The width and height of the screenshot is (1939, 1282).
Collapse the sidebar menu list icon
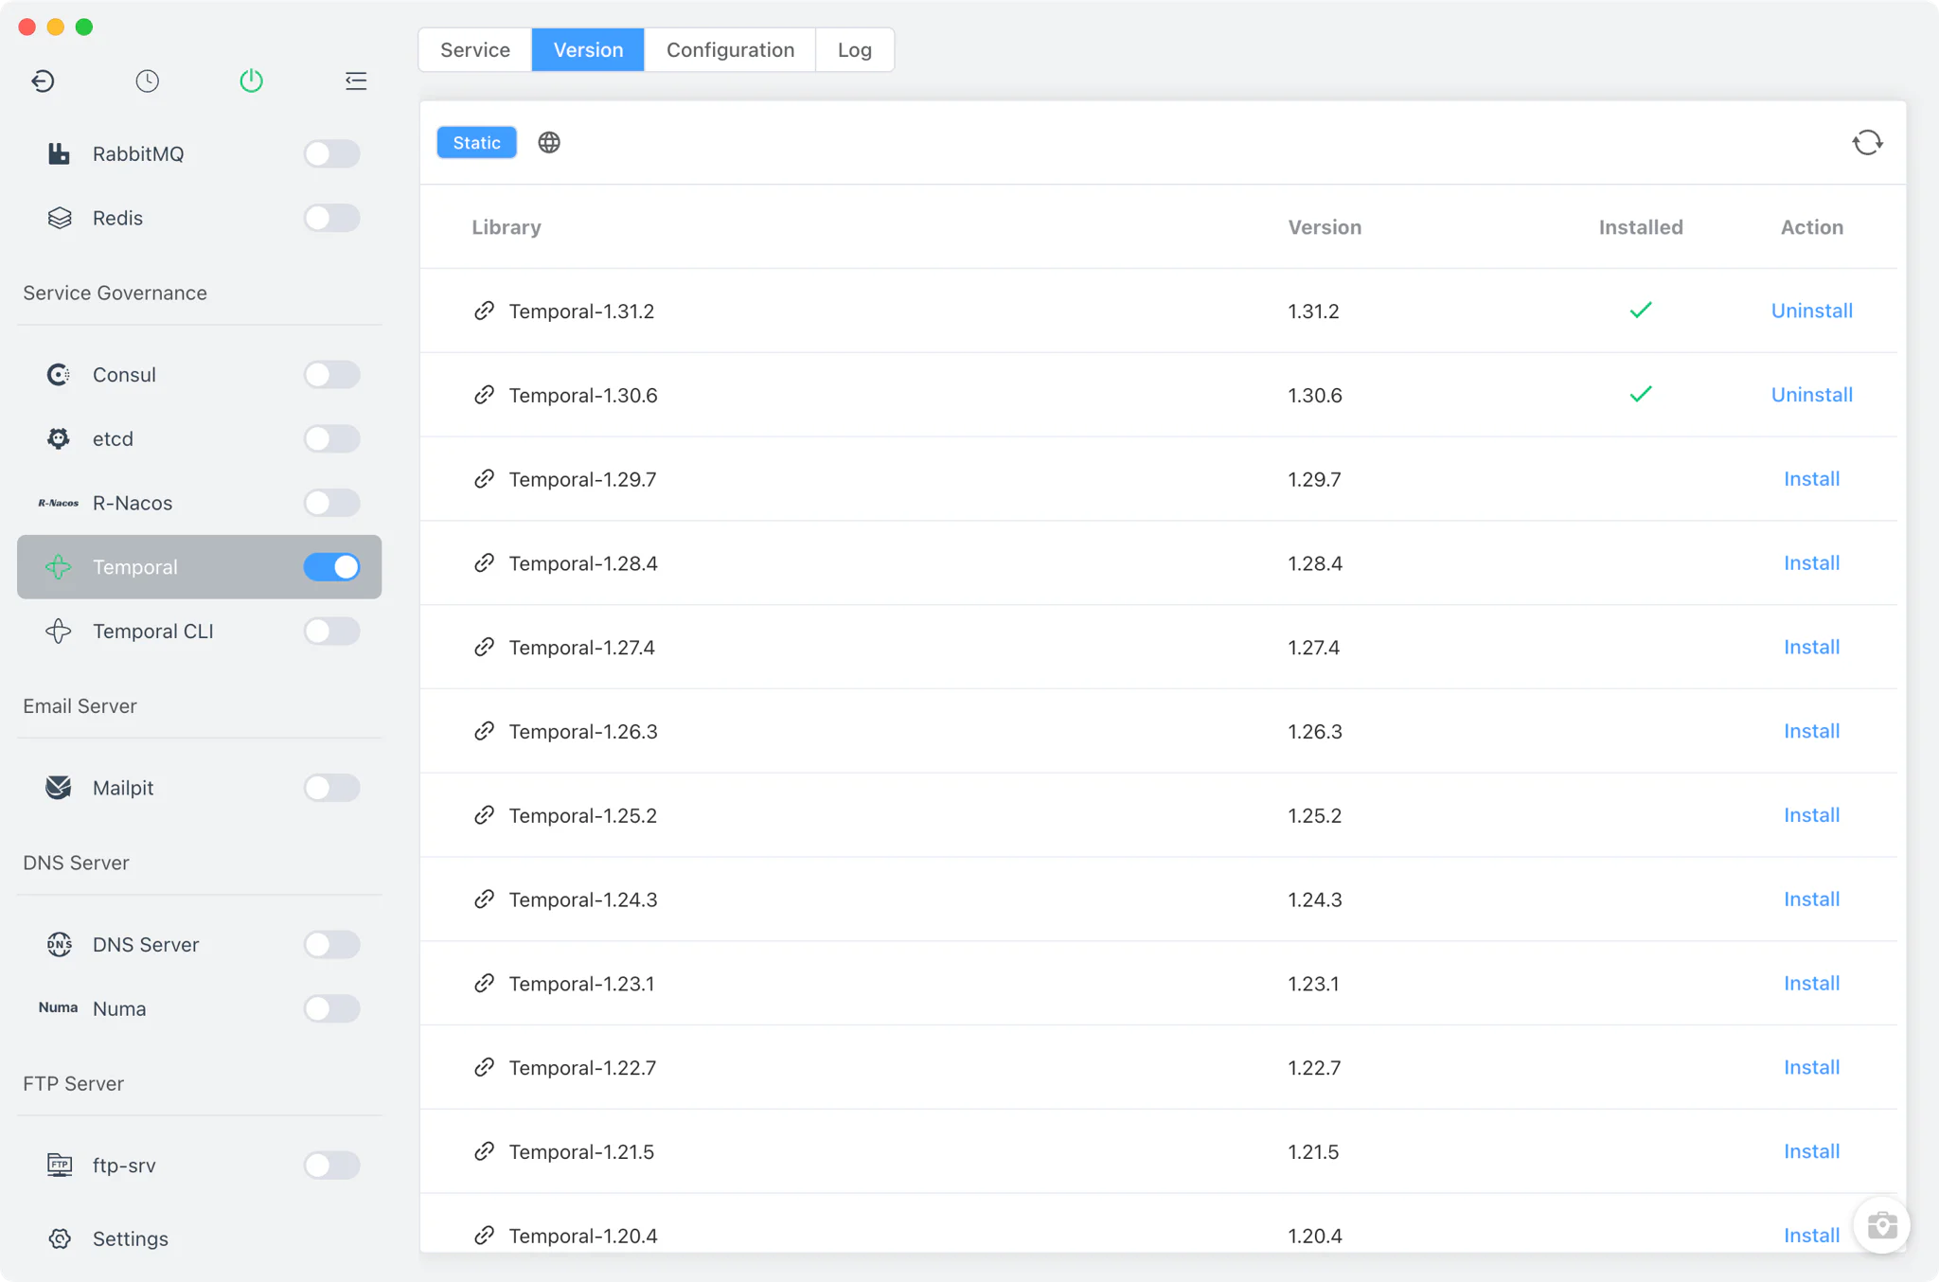(x=355, y=80)
